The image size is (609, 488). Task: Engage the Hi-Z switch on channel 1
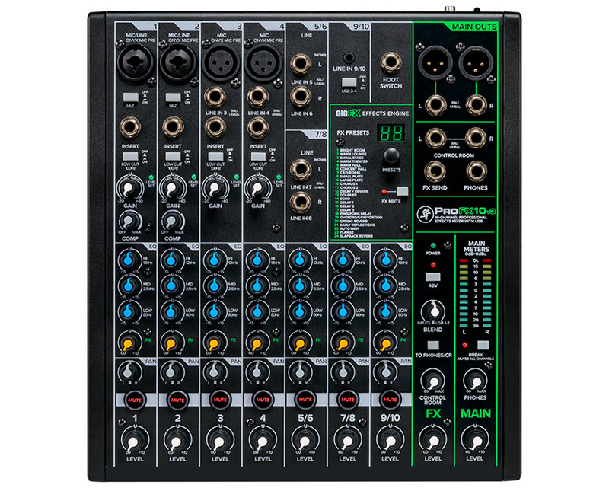pyautogui.click(x=129, y=97)
